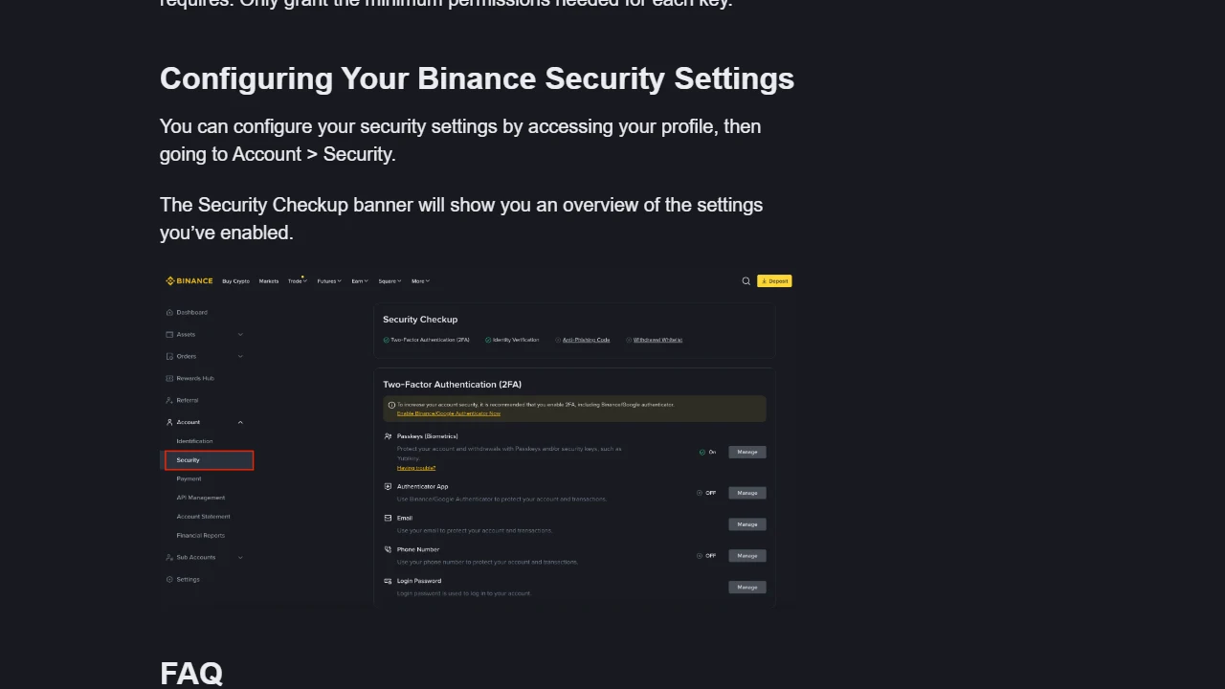
Task: Open Markets in the top nav
Action: point(269,281)
